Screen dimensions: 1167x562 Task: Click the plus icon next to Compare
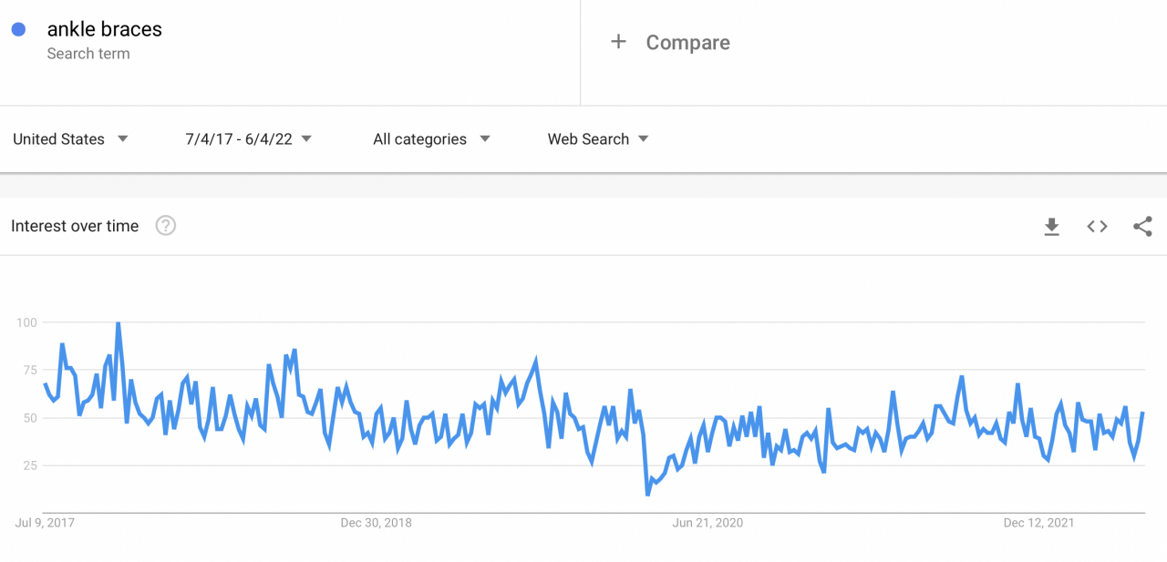(x=618, y=41)
